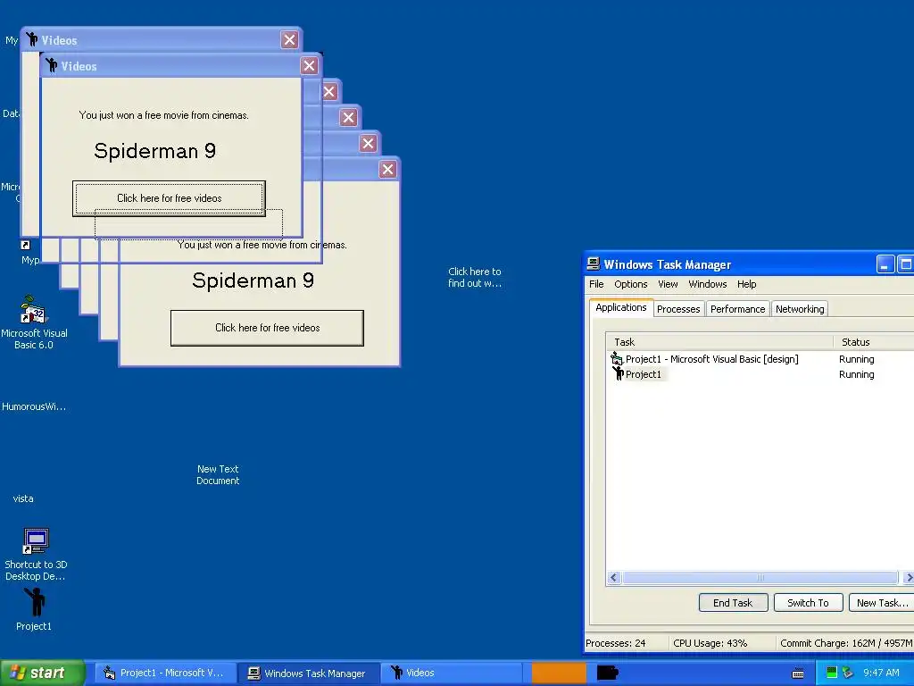Click the End Task button
The image size is (914, 686).
[734, 603]
